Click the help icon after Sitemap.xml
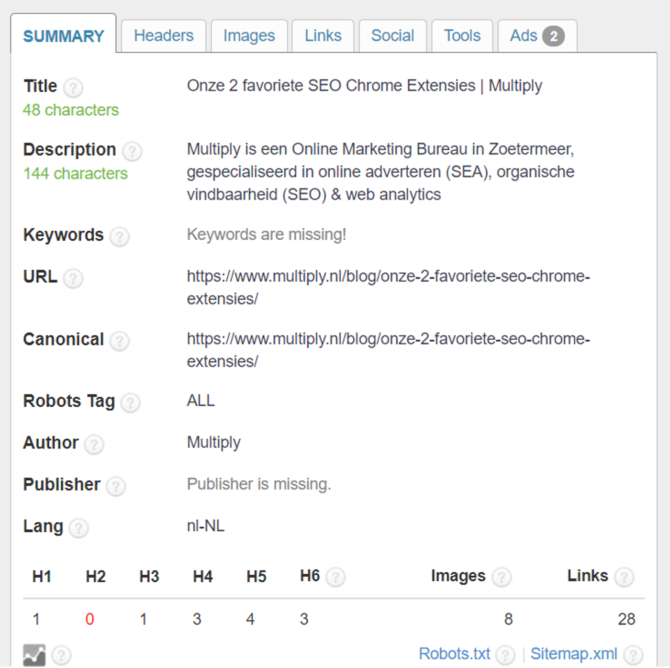Image resolution: width=670 pixels, height=668 pixels. click(633, 655)
